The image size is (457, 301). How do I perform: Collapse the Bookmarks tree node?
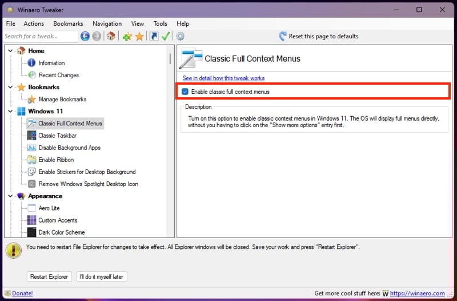tap(10, 87)
